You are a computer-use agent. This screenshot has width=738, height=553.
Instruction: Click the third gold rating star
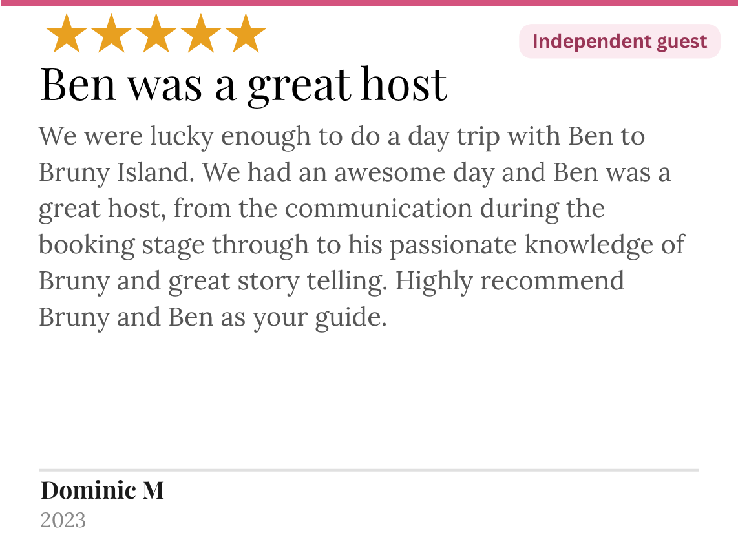coord(156,33)
